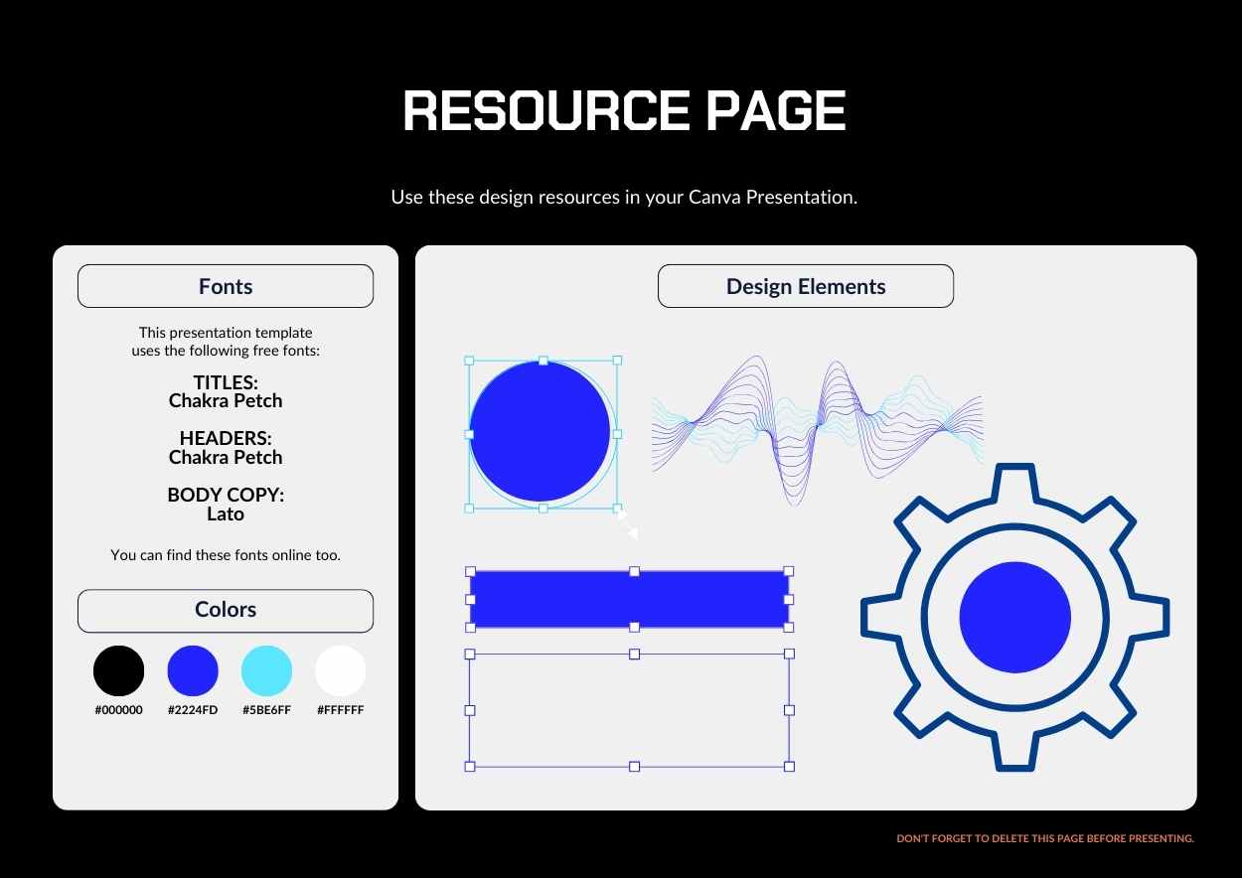
Task: Click the white #FFFFFF color swatch
Action: [341, 670]
